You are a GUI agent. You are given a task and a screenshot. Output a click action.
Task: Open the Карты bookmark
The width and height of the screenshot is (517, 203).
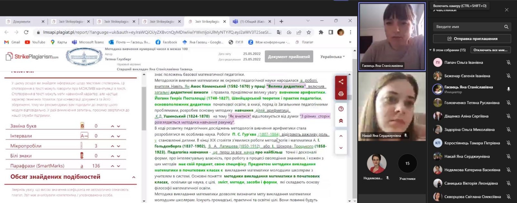coord(58,42)
